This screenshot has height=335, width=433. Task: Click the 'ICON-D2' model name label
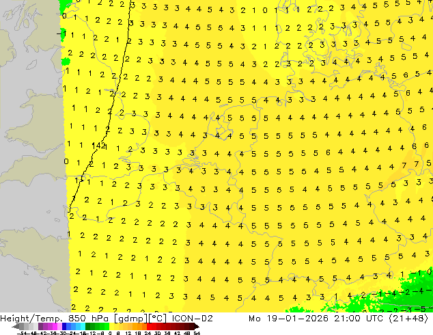pos(192,319)
